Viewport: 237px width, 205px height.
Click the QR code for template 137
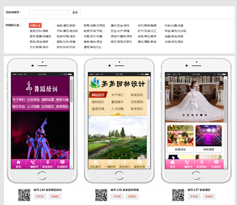click(x=178, y=195)
